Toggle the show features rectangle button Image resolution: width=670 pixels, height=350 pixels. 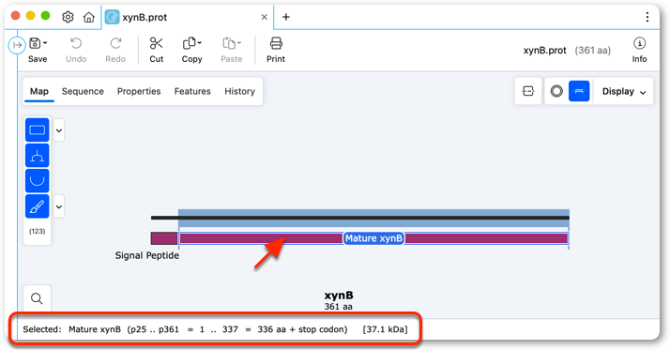tap(38, 129)
